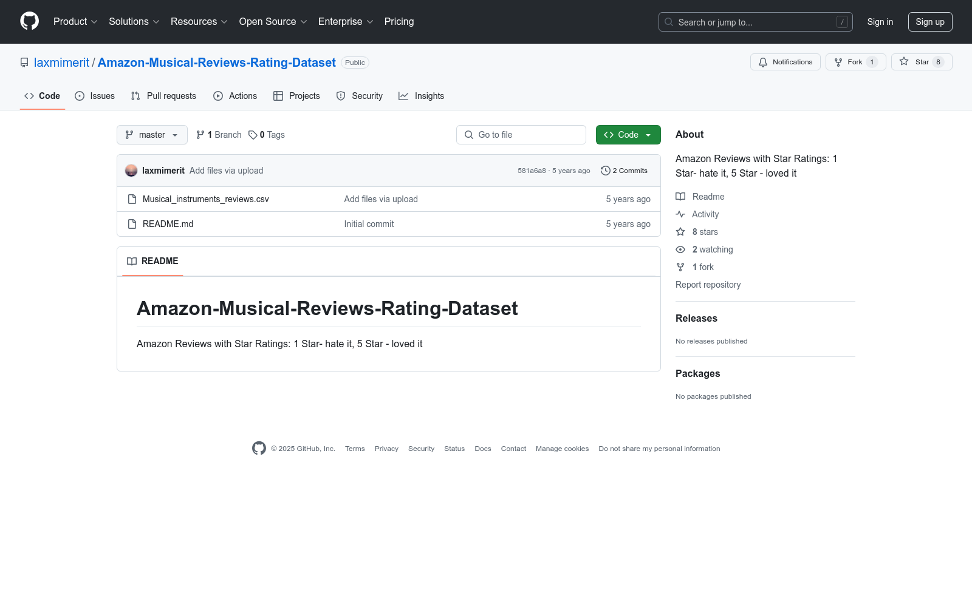Click the repository icon beside laxmimerit
This screenshot has height=607, width=972.
[x=24, y=63]
